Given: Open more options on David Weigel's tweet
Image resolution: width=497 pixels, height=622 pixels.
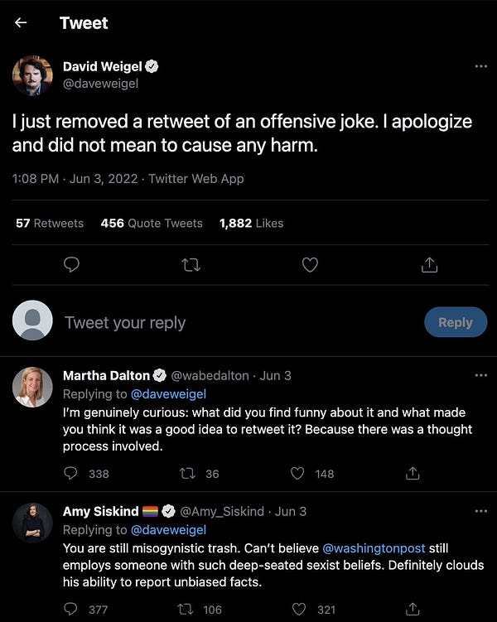Looking at the screenshot, I should coord(480,66).
